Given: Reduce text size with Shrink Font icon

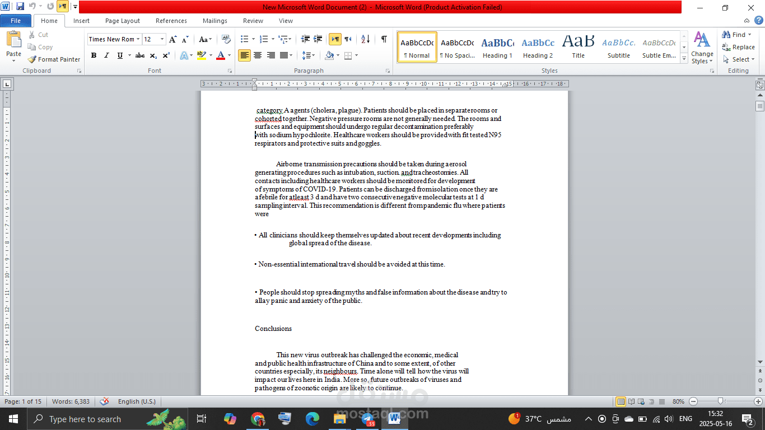Looking at the screenshot, I should (185, 39).
